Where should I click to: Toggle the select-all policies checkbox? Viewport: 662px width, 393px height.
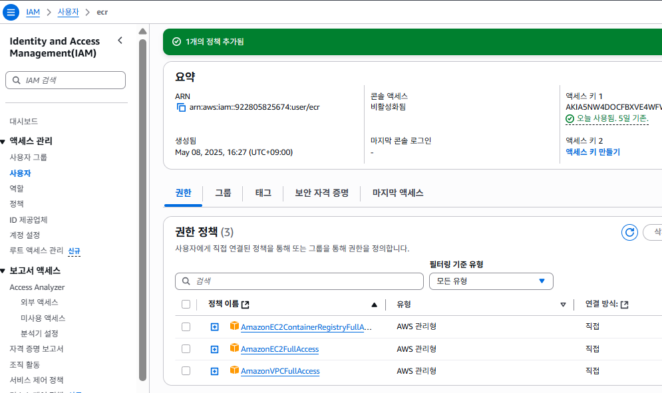(186, 305)
